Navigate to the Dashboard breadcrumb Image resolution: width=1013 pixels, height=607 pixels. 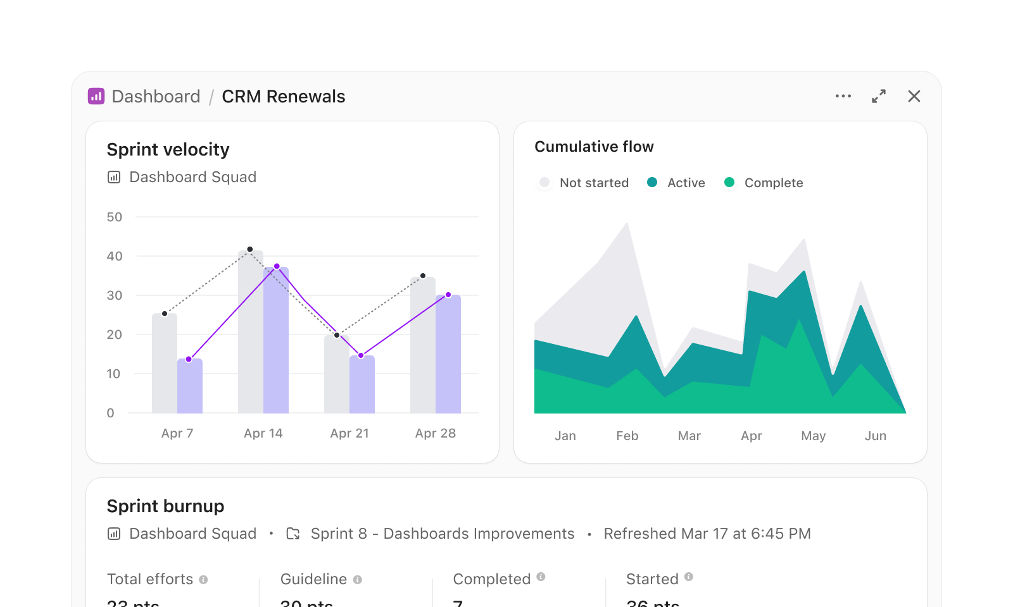[155, 96]
